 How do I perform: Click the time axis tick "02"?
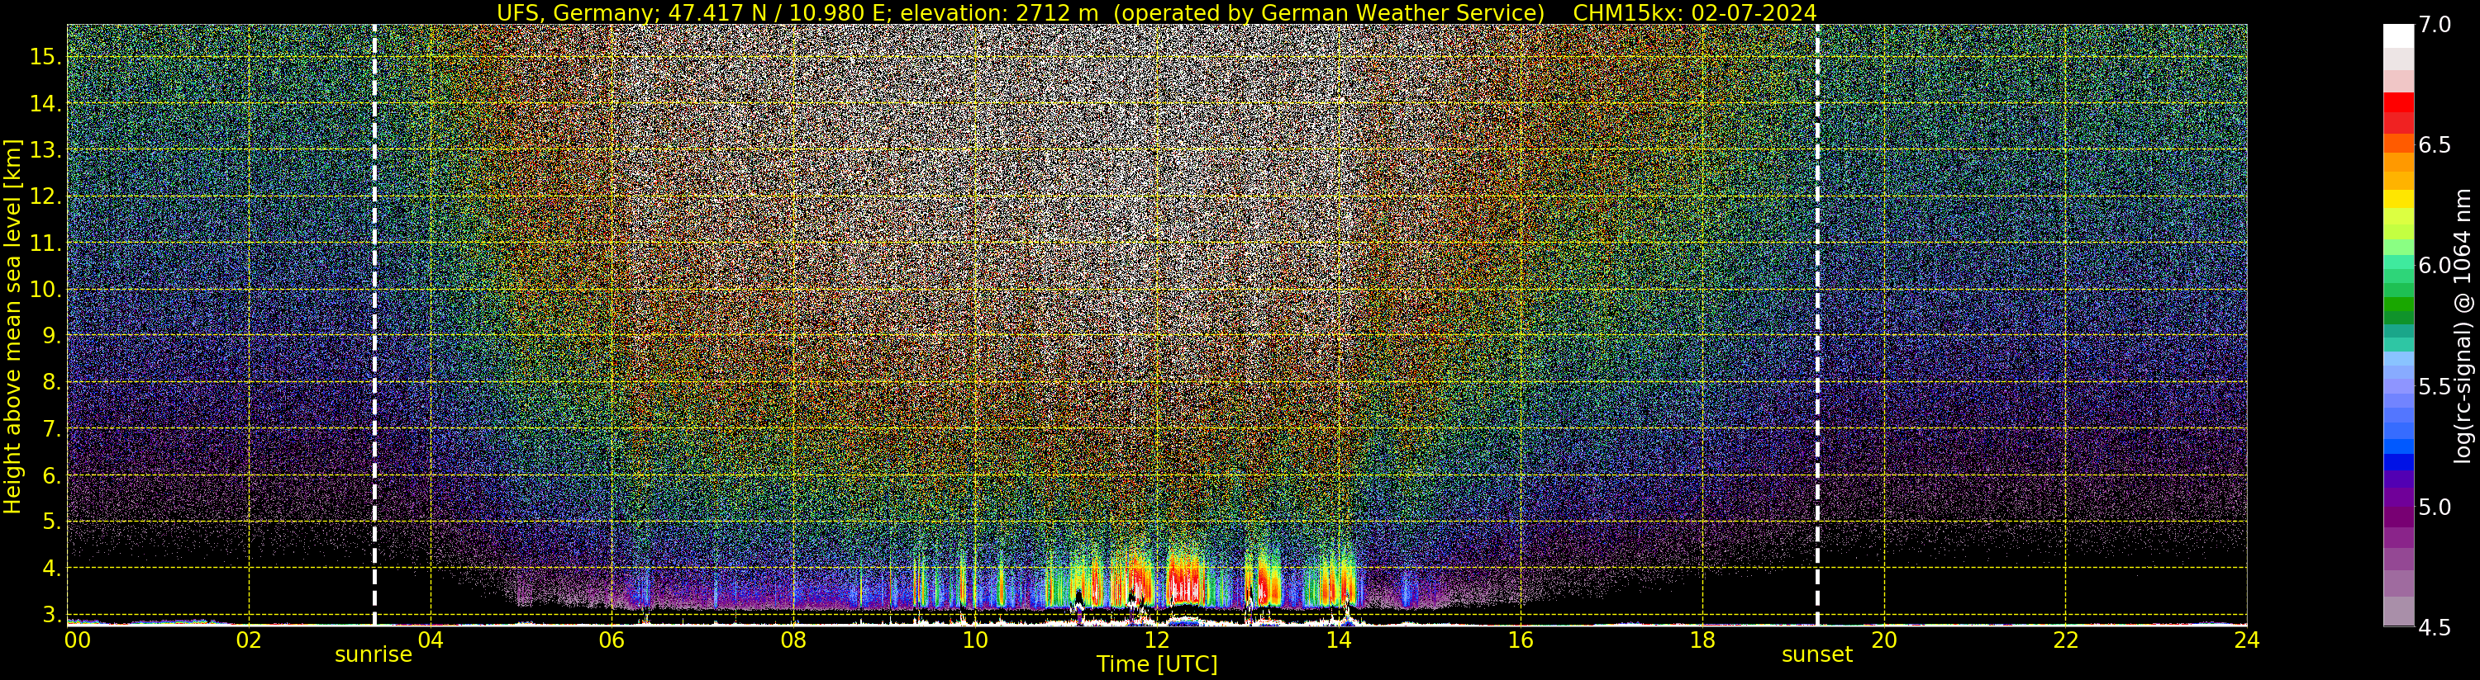249,640
